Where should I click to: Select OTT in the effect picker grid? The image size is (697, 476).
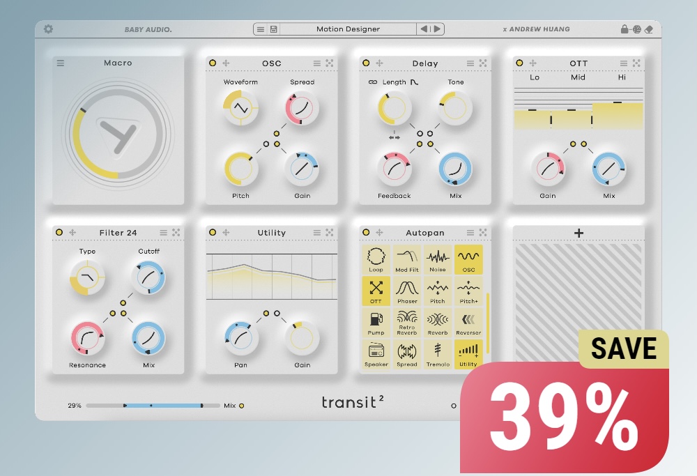376,291
